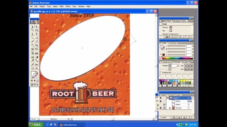227x127 pixels.
Task: Click the Default Fill and Stroke icon
Action: [32, 77]
